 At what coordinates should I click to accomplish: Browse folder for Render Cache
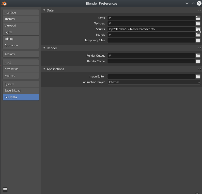click(198, 61)
